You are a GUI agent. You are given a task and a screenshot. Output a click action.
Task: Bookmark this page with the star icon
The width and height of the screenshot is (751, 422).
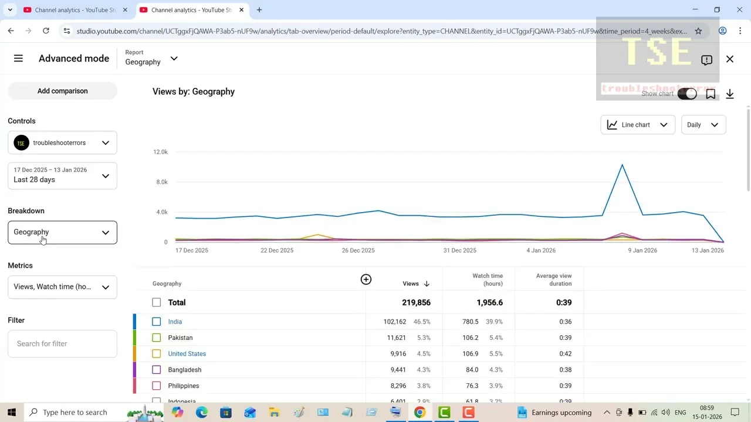tap(698, 31)
